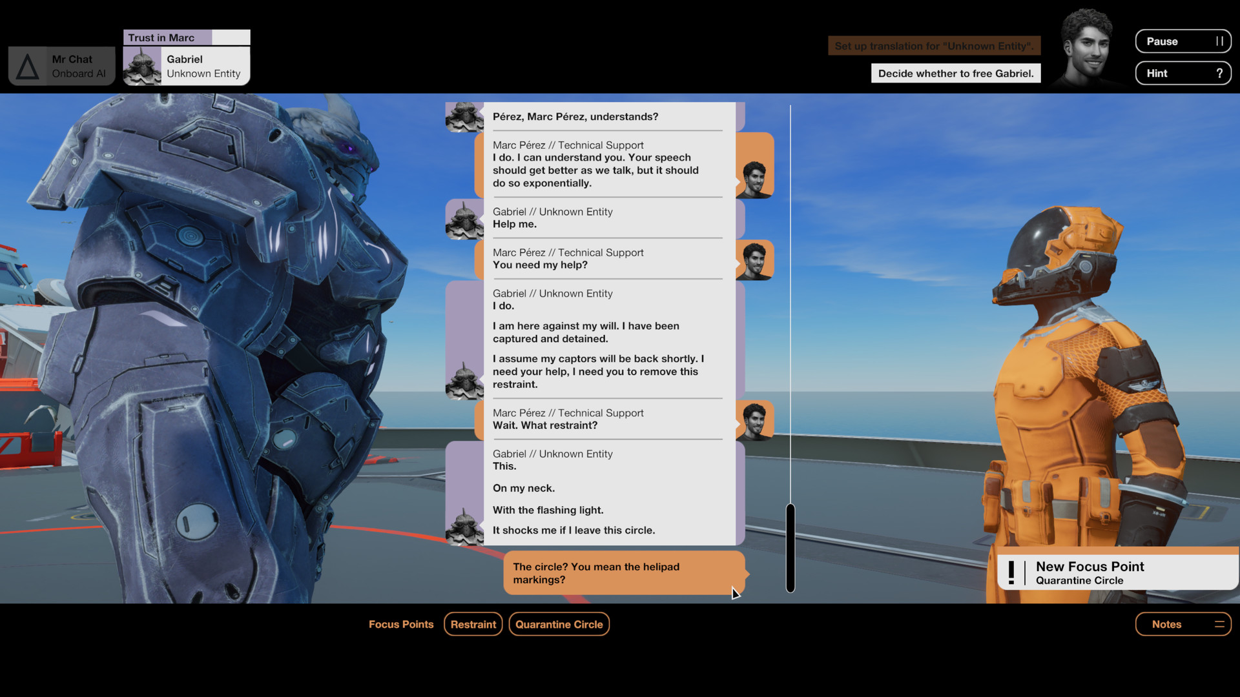
Task: Click Gabriel Unknown Entity portrait icon
Action: [141, 66]
